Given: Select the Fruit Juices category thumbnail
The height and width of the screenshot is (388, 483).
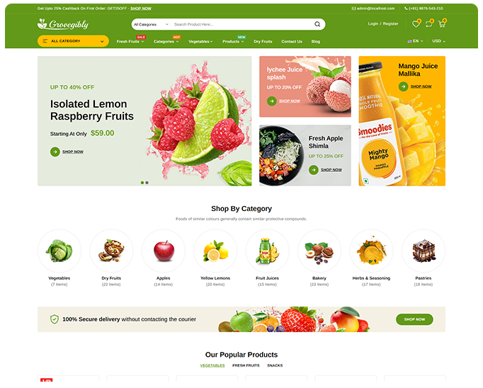Looking at the screenshot, I should [x=267, y=251].
